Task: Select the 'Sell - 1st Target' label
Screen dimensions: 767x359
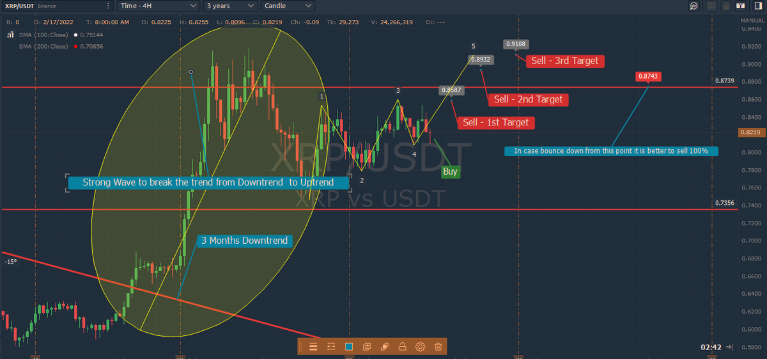Action: [x=495, y=122]
